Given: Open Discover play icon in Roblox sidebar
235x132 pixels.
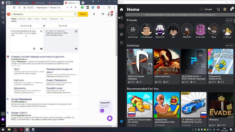Looking at the screenshot, I should pyautogui.click(x=122, y=18).
